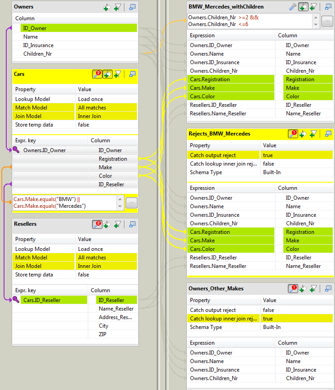
Task: Enable filter funnel in Rejects_BMW_Mercedes output
Action: pos(313,134)
